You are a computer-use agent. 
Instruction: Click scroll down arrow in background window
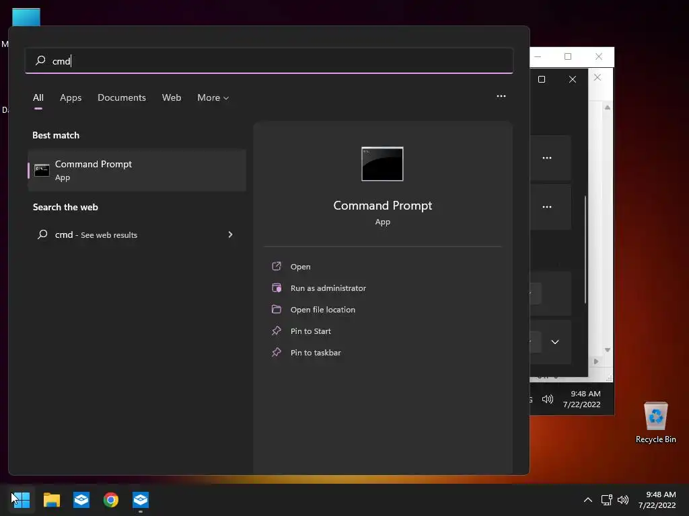click(x=608, y=349)
